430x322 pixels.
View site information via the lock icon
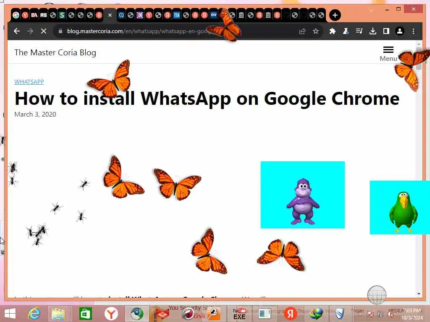[60, 31]
